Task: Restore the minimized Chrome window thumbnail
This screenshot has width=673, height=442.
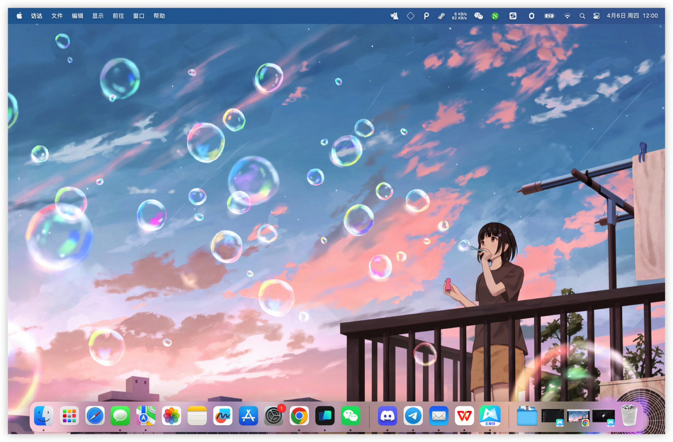Action: tap(578, 417)
